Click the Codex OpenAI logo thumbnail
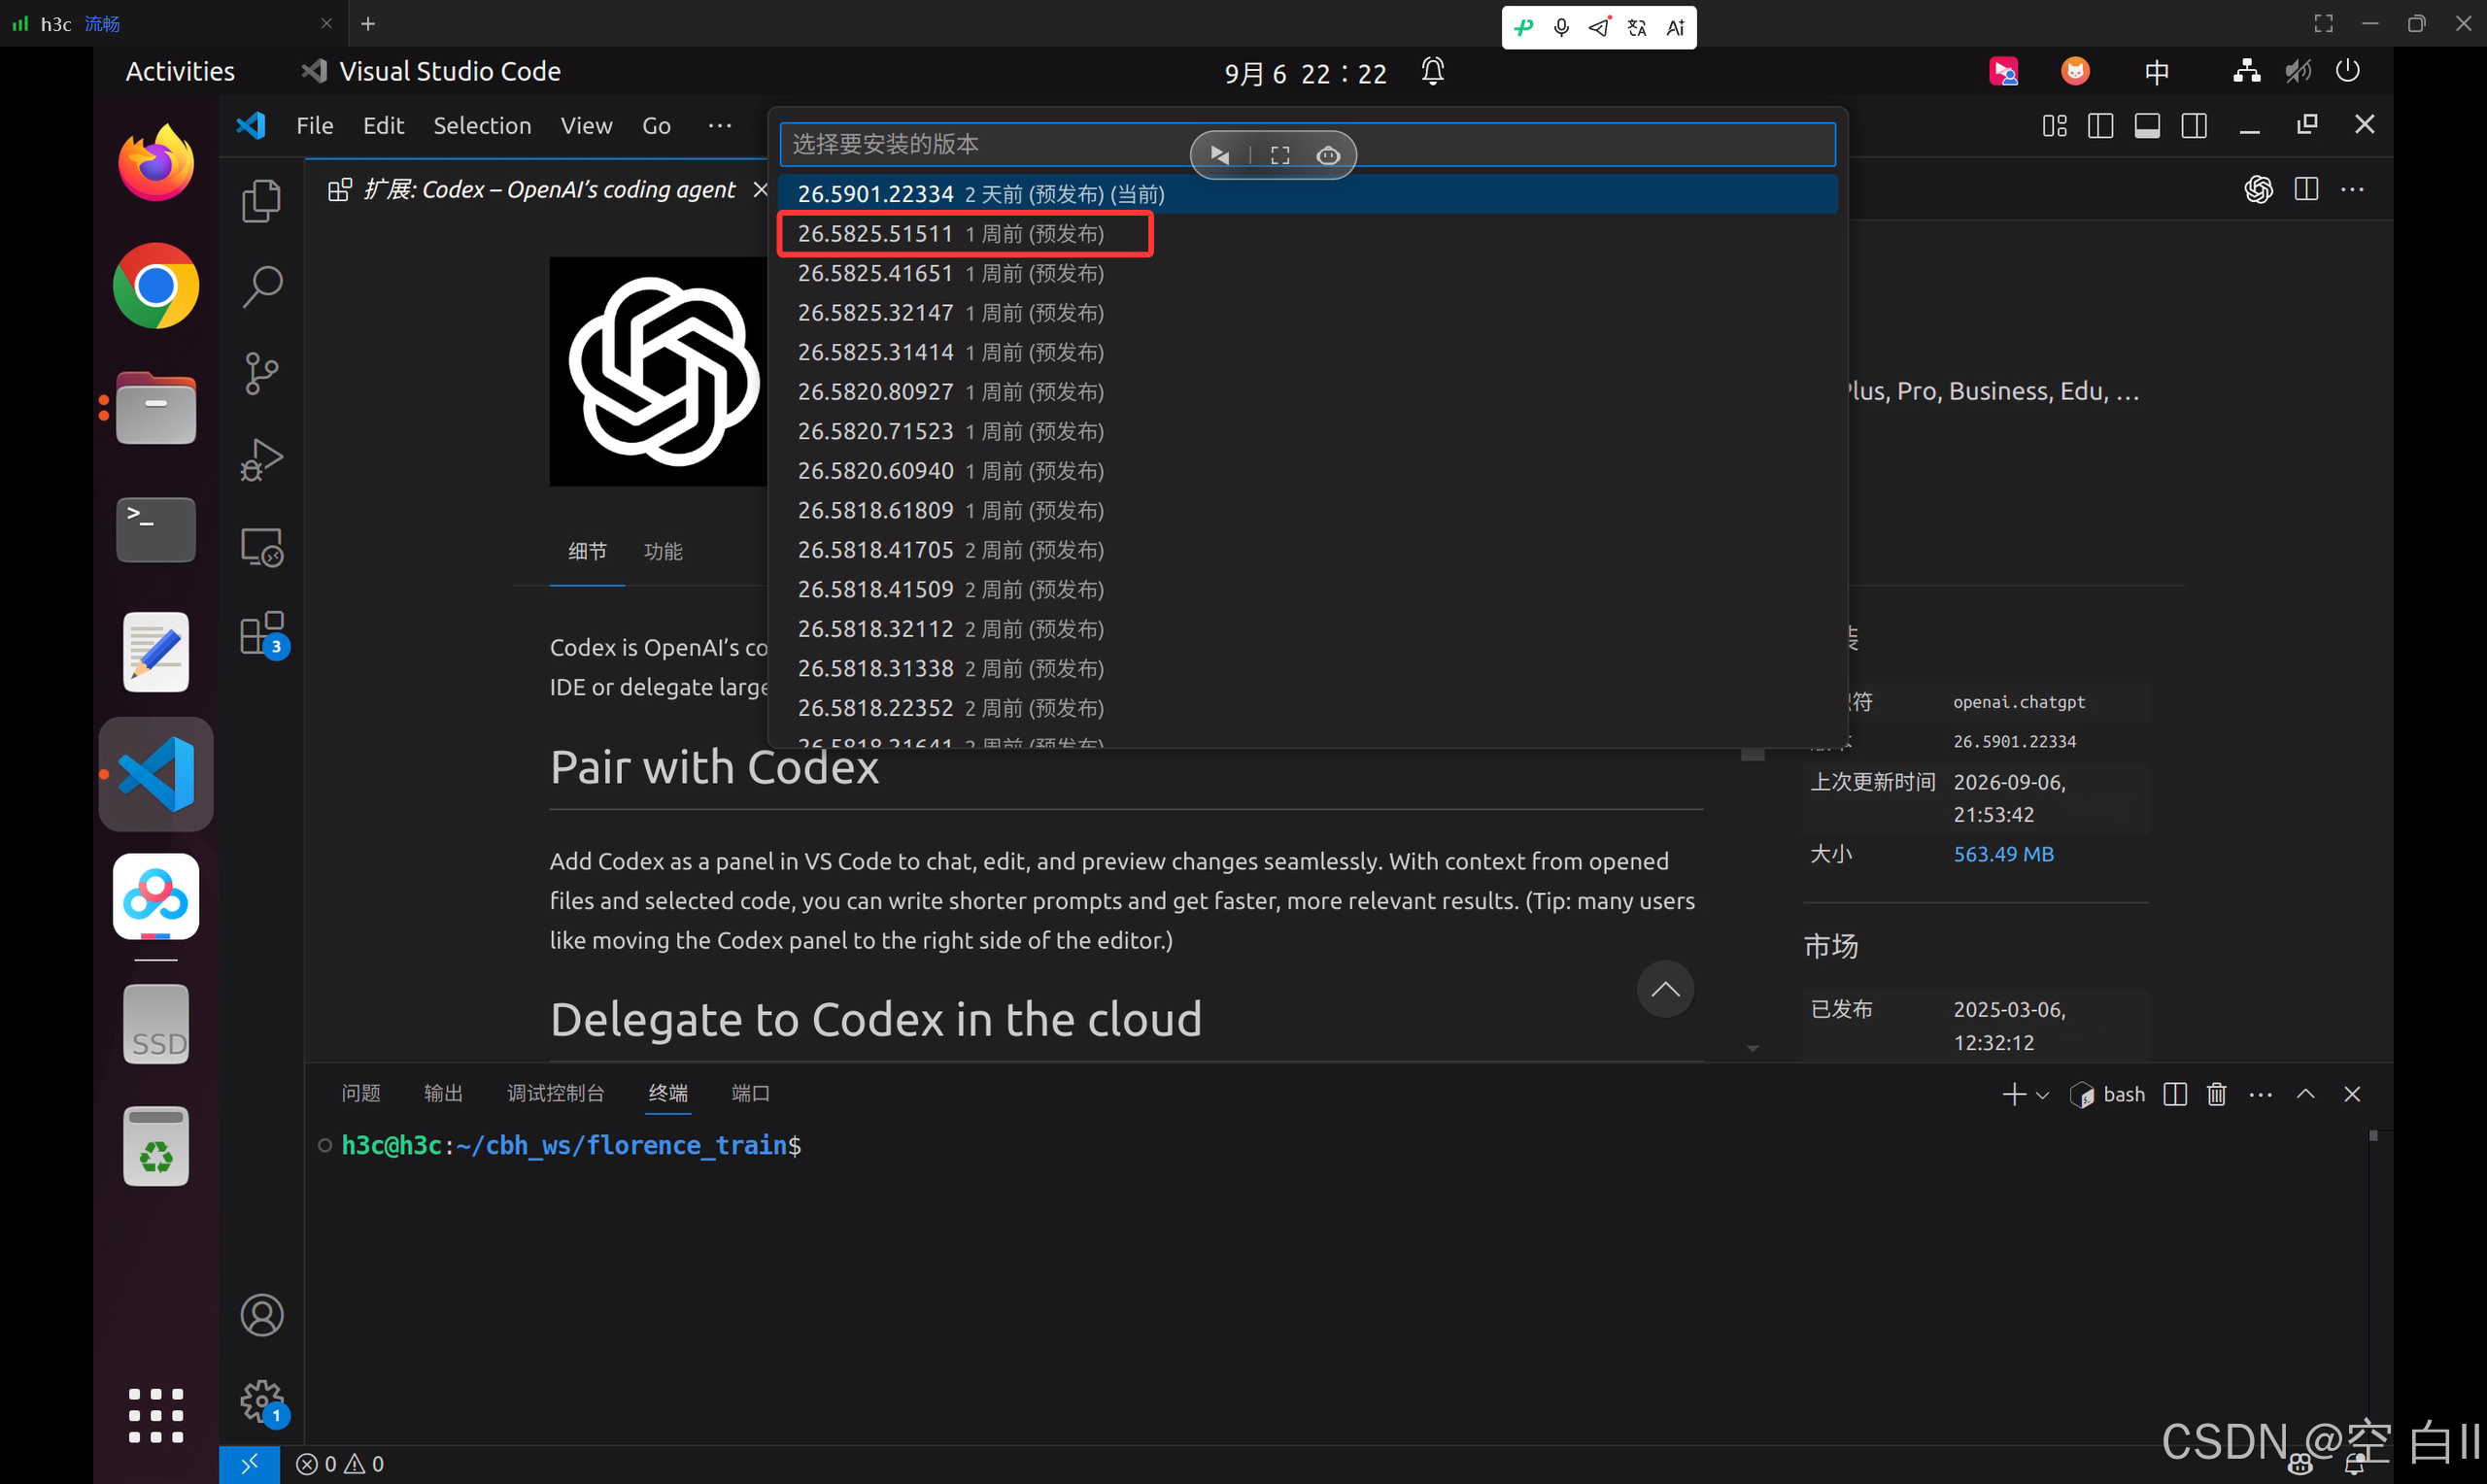 659,372
